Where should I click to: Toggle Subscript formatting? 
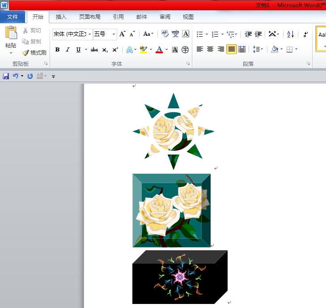click(x=105, y=50)
